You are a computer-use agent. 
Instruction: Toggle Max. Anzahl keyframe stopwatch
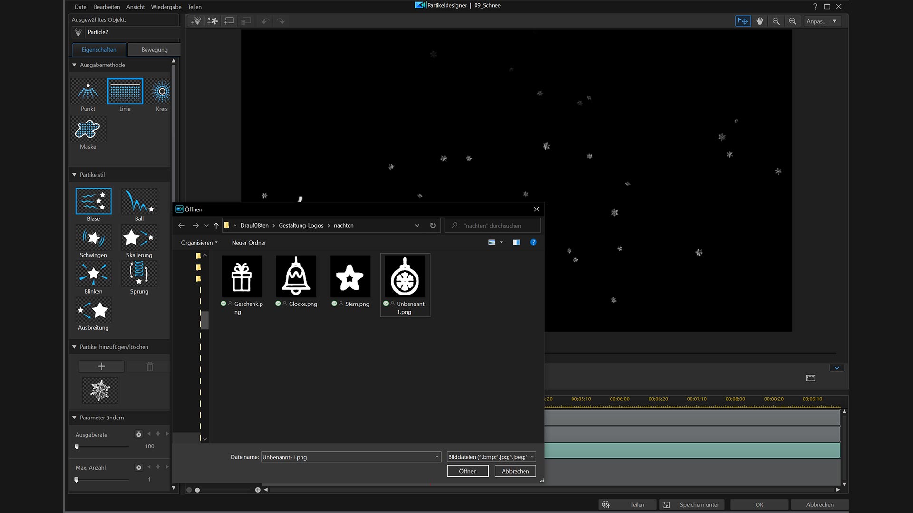138,467
